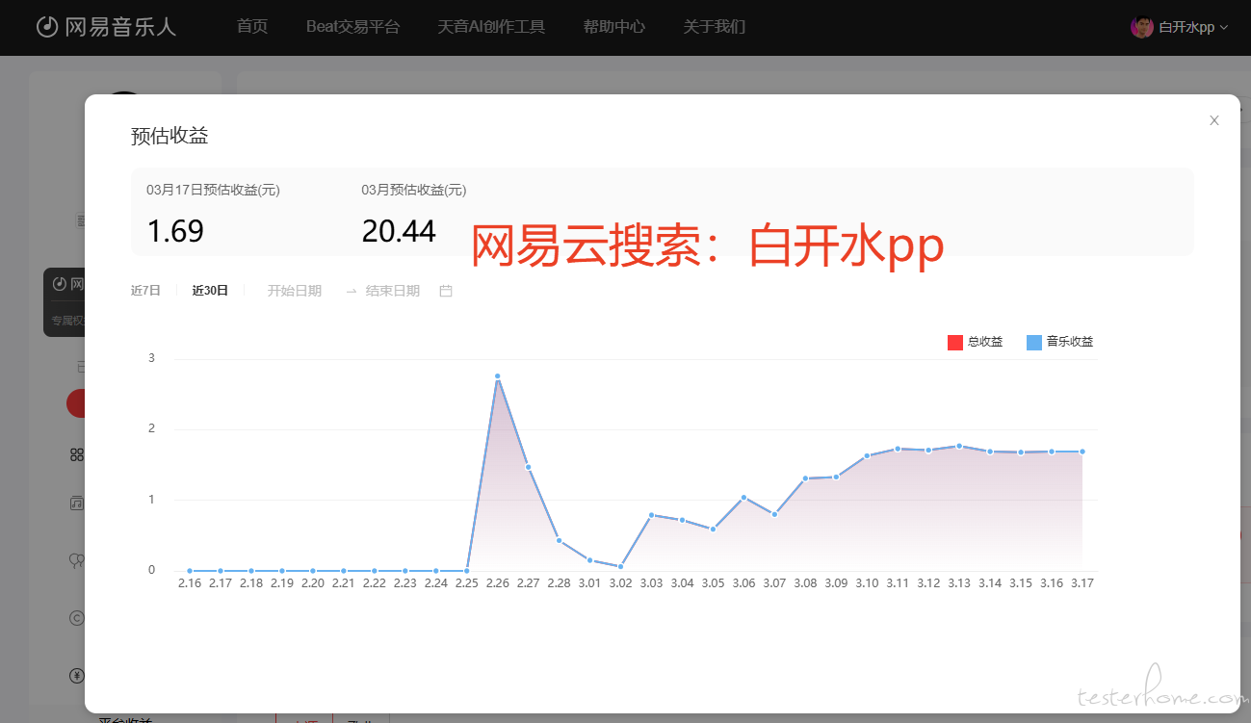Click the 03月预估收益(元) label
1251x723 pixels.
coord(414,190)
